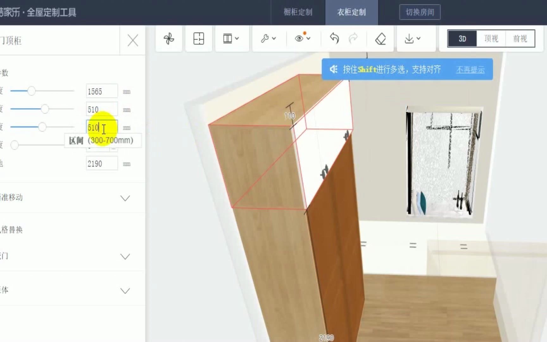The image size is (547, 342).
Task: Select the fan-shaped tool icon in toolbar
Action: [168, 38]
